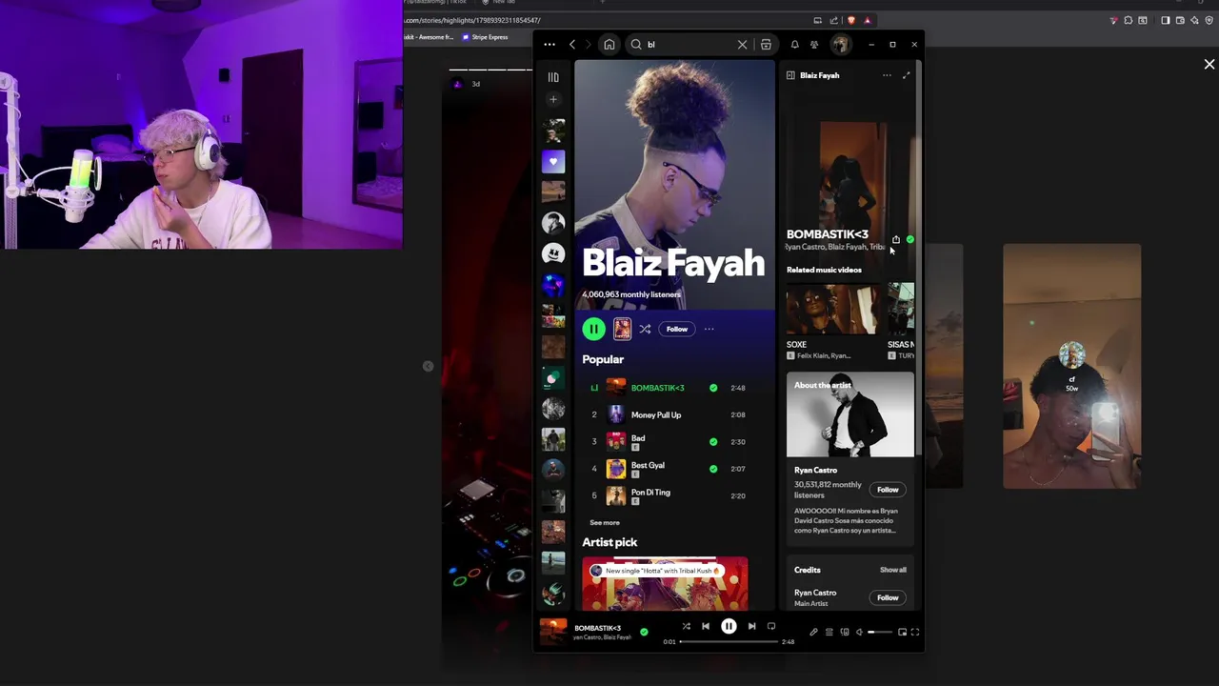
Task: Open the Spotify Home button
Action: pos(609,44)
